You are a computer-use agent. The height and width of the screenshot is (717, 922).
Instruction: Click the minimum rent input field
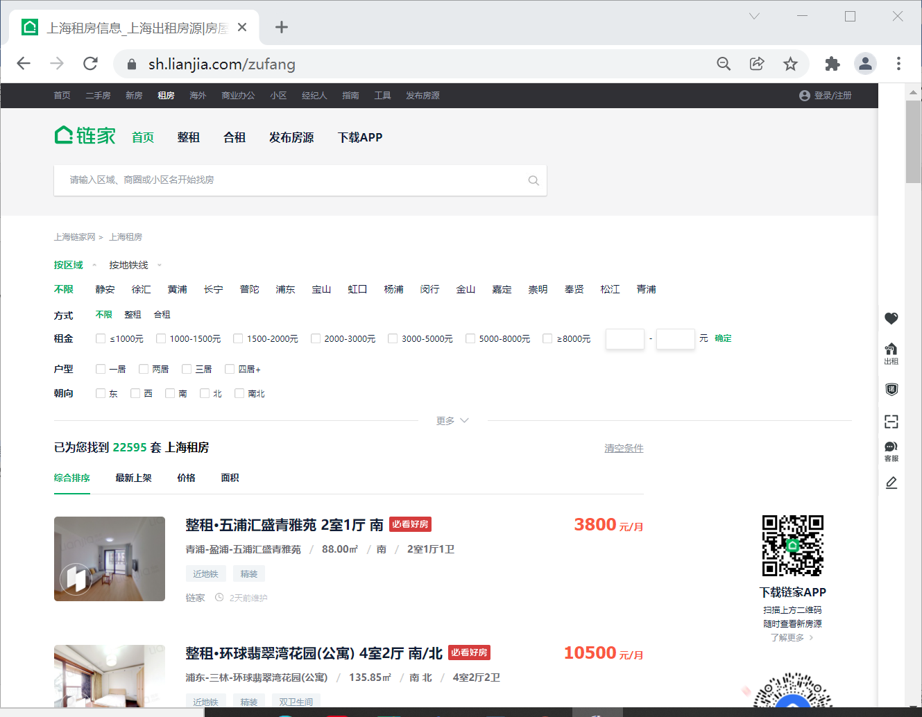[625, 338]
